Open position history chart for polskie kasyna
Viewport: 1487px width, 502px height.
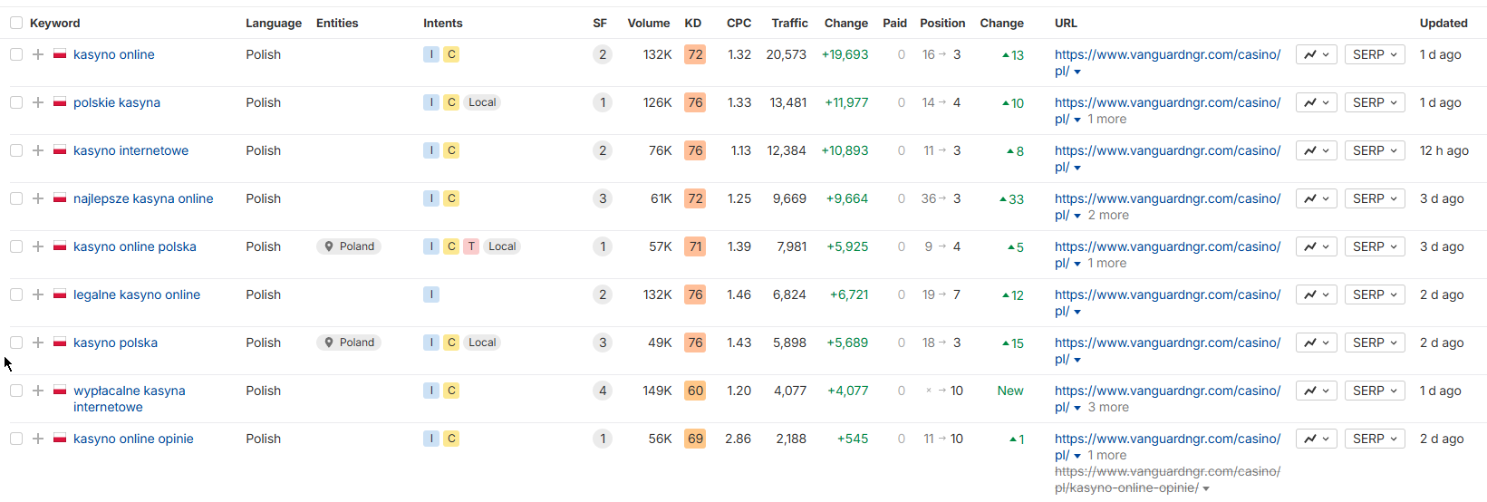click(1316, 102)
